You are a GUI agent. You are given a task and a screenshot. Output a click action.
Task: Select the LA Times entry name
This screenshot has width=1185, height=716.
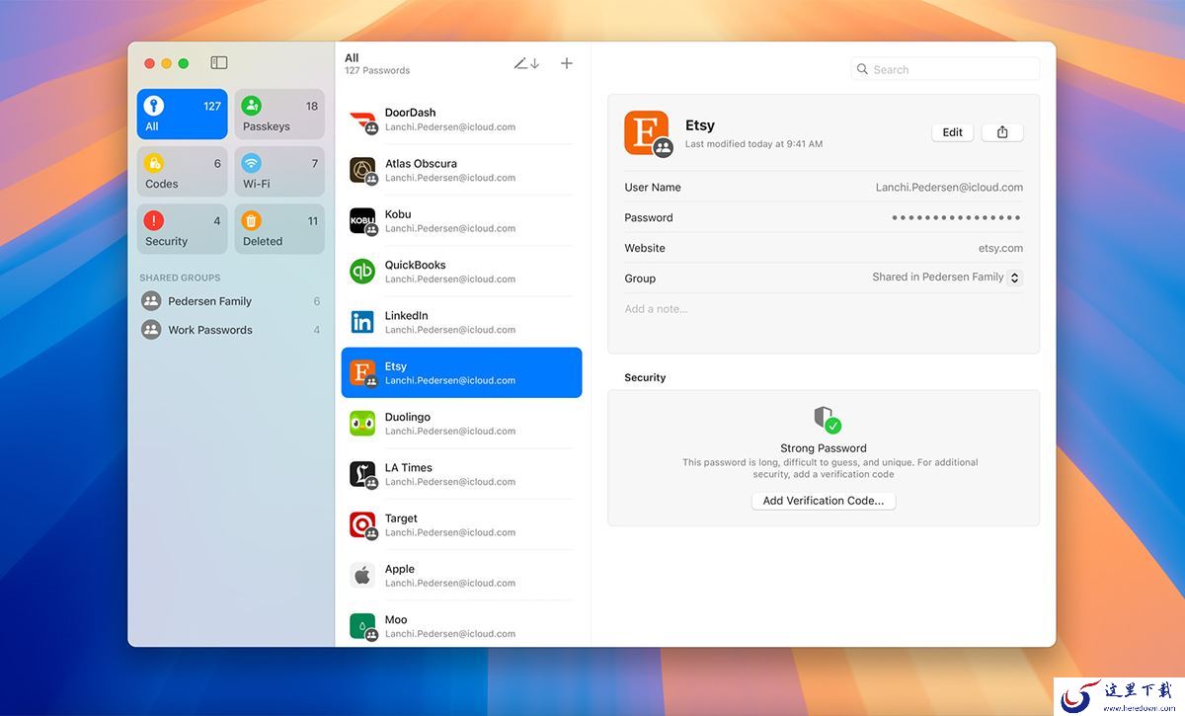pyautogui.click(x=409, y=467)
